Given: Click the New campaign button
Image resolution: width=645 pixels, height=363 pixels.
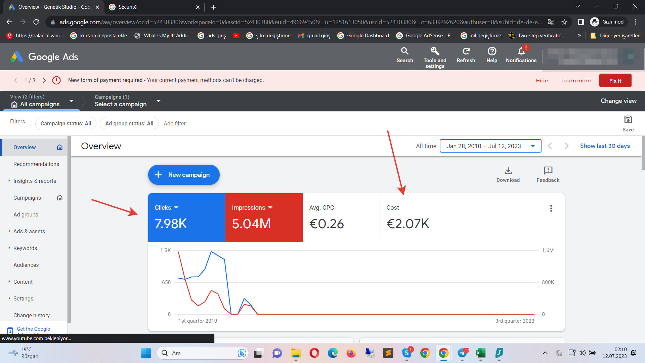Looking at the screenshot, I should pos(184,175).
